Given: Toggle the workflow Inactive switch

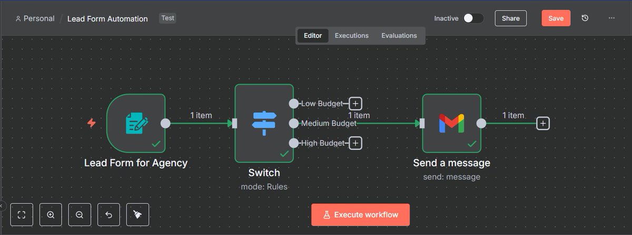Looking at the screenshot, I should click(473, 18).
